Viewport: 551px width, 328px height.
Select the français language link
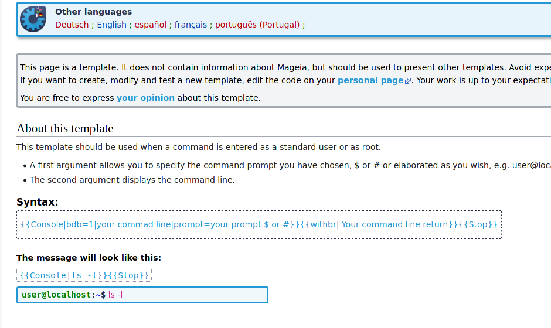point(191,25)
